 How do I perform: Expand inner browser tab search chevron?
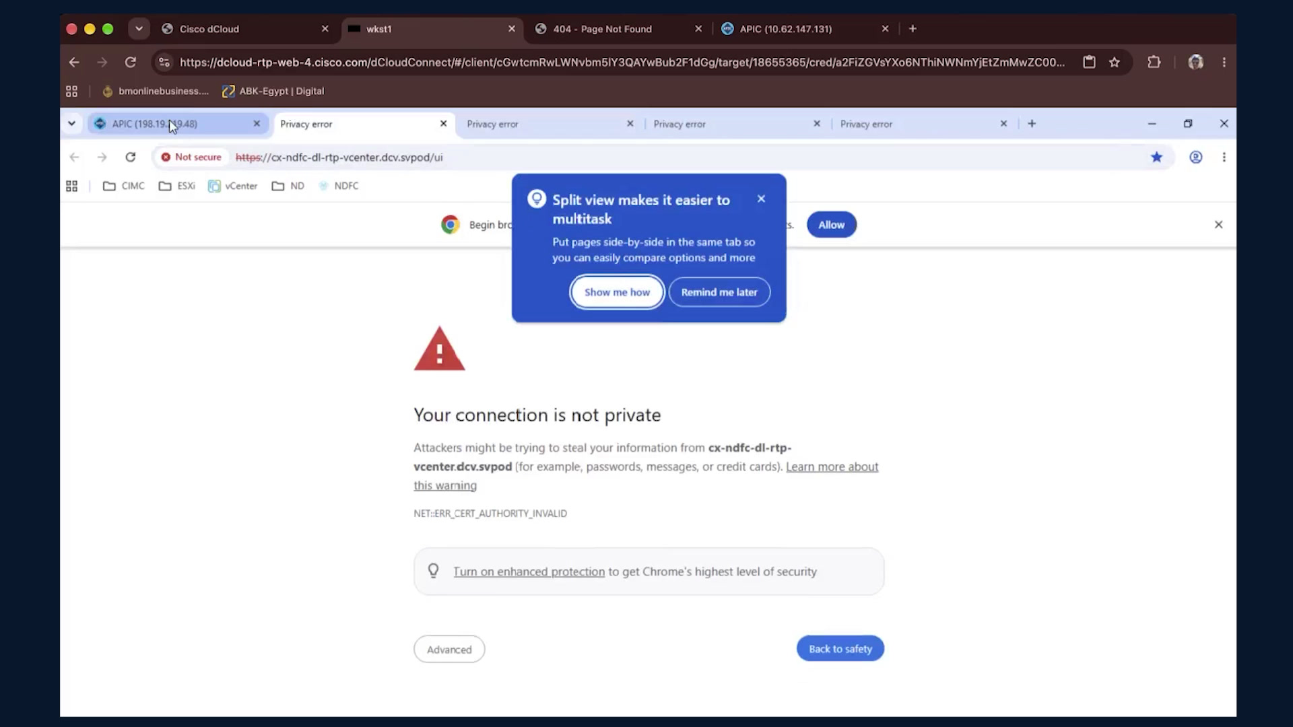(x=71, y=124)
